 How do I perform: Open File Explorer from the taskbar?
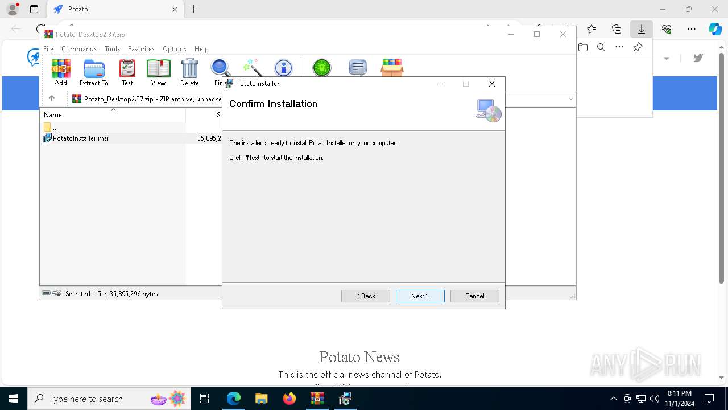[262, 399]
